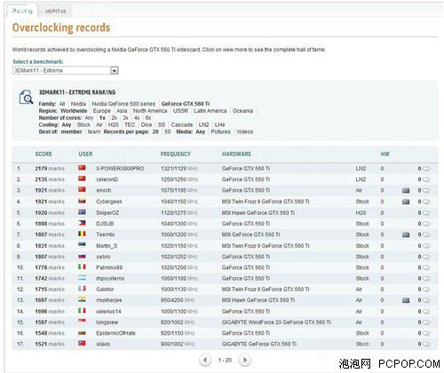Select Nvidia GeForce 500 series family
Viewport: 444px width, 373px height.
(x=123, y=104)
